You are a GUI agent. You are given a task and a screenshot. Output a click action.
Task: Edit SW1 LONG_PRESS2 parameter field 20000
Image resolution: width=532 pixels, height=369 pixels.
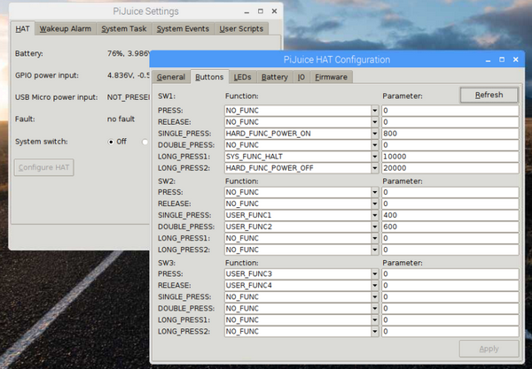tap(450, 168)
